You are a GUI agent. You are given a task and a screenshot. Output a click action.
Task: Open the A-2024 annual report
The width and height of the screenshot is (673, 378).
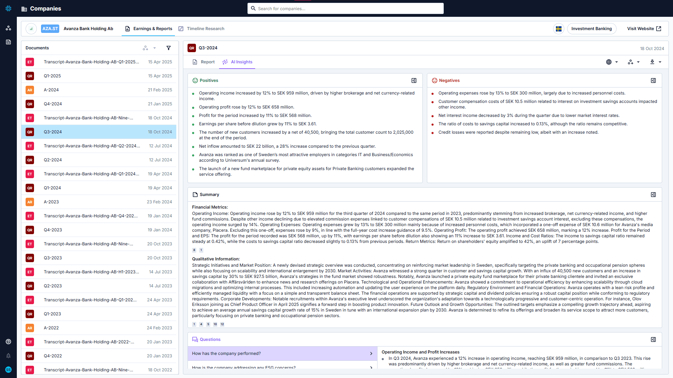click(99, 90)
